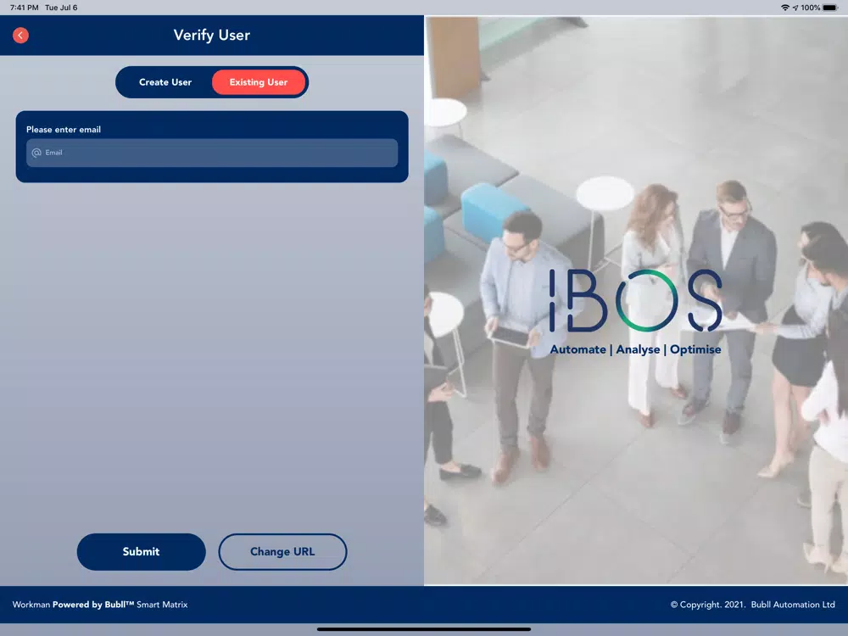Click the "Workman Powered by Bubll™ Smart Matrix" footer text
The height and width of the screenshot is (636, 848).
(x=100, y=605)
